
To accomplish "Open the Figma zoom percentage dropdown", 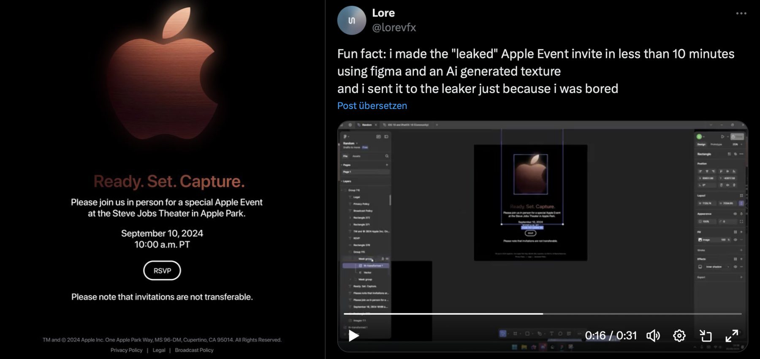I will click(737, 144).
